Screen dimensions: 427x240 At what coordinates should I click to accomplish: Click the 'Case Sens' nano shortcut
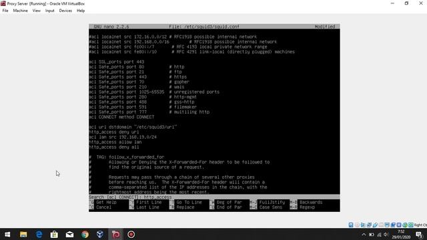click(x=270, y=207)
